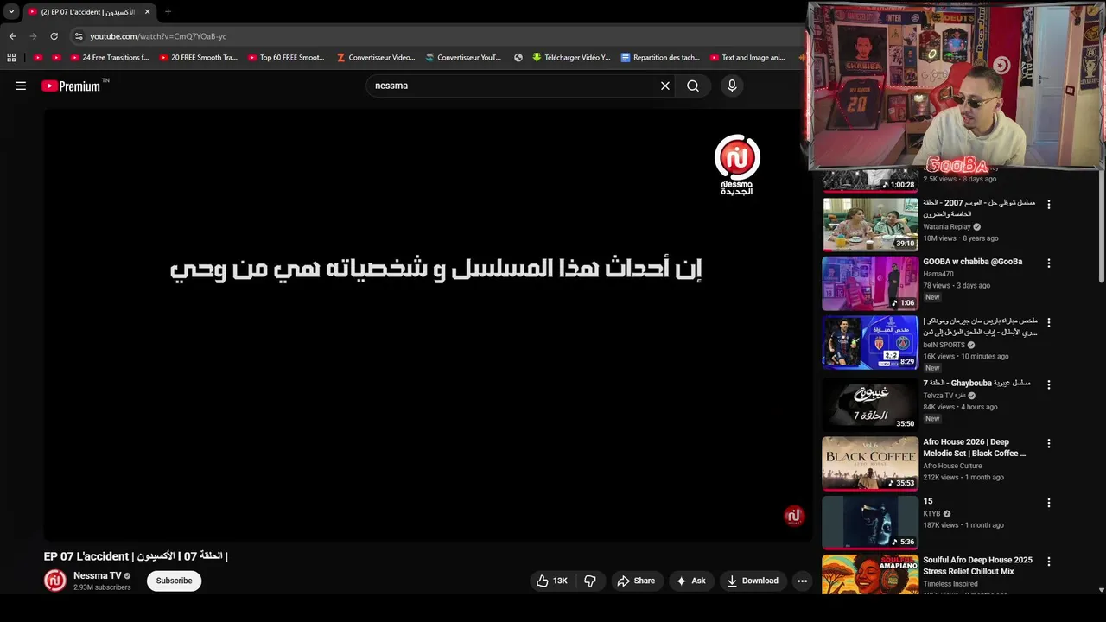Open the YouTube guide hamburger menu
This screenshot has height=622, width=1106.
point(21,86)
